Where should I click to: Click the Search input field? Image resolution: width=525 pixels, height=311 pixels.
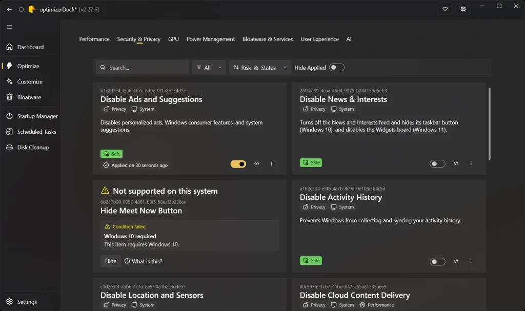coord(143,68)
